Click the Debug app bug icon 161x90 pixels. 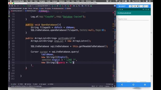(x=60, y=6)
